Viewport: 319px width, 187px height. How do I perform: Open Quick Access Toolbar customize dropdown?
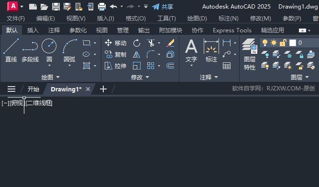tap(146, 7)
